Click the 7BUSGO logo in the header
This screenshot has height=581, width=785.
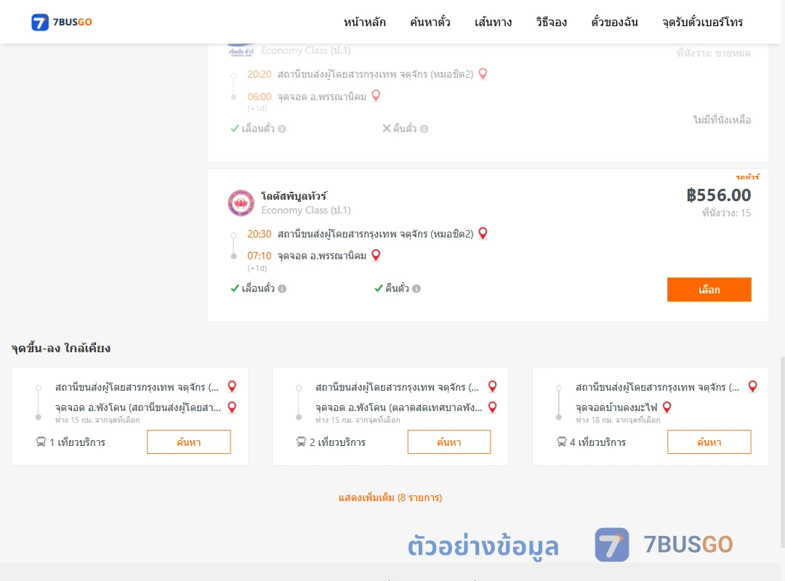click(x=62, y=22)
